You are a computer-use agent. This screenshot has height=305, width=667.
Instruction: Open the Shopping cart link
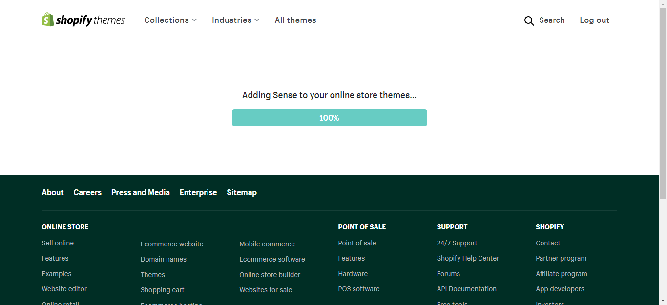(x=163, y=290)
